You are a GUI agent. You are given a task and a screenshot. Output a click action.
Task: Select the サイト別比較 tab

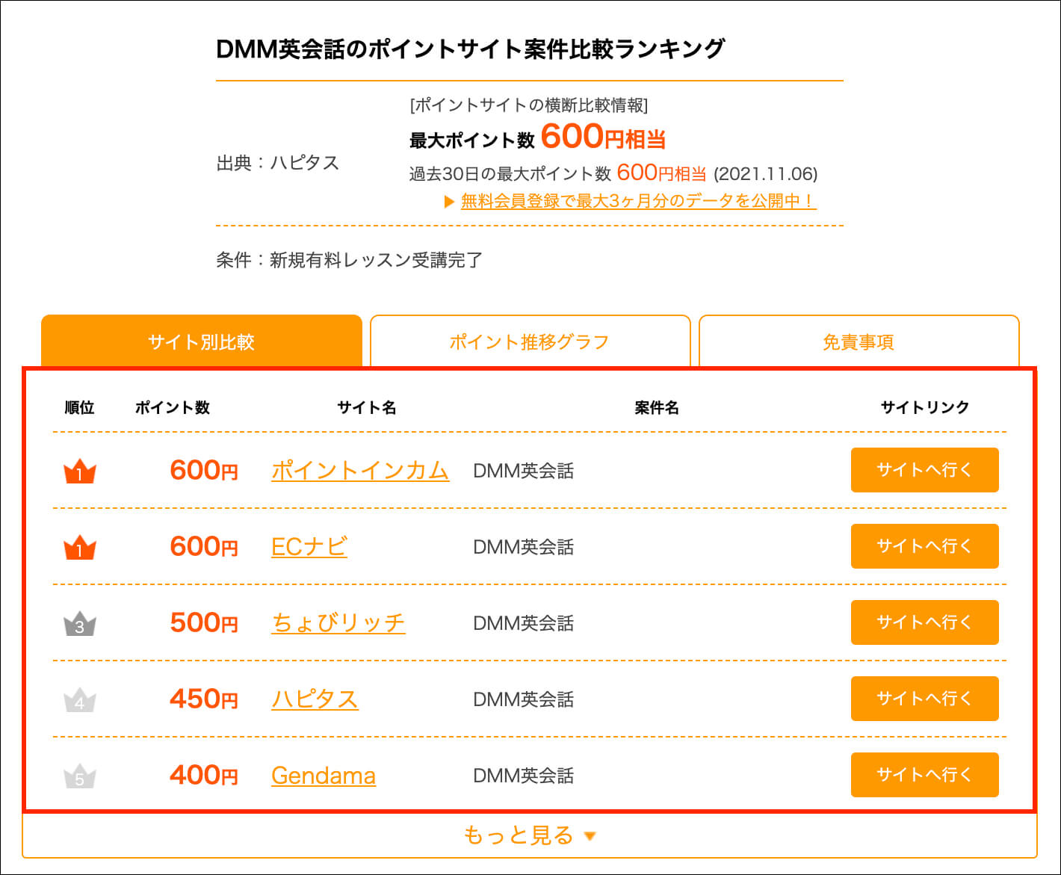(202, 341)
